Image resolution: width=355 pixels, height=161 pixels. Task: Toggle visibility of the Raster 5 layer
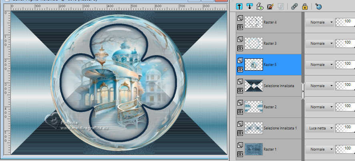240,70
